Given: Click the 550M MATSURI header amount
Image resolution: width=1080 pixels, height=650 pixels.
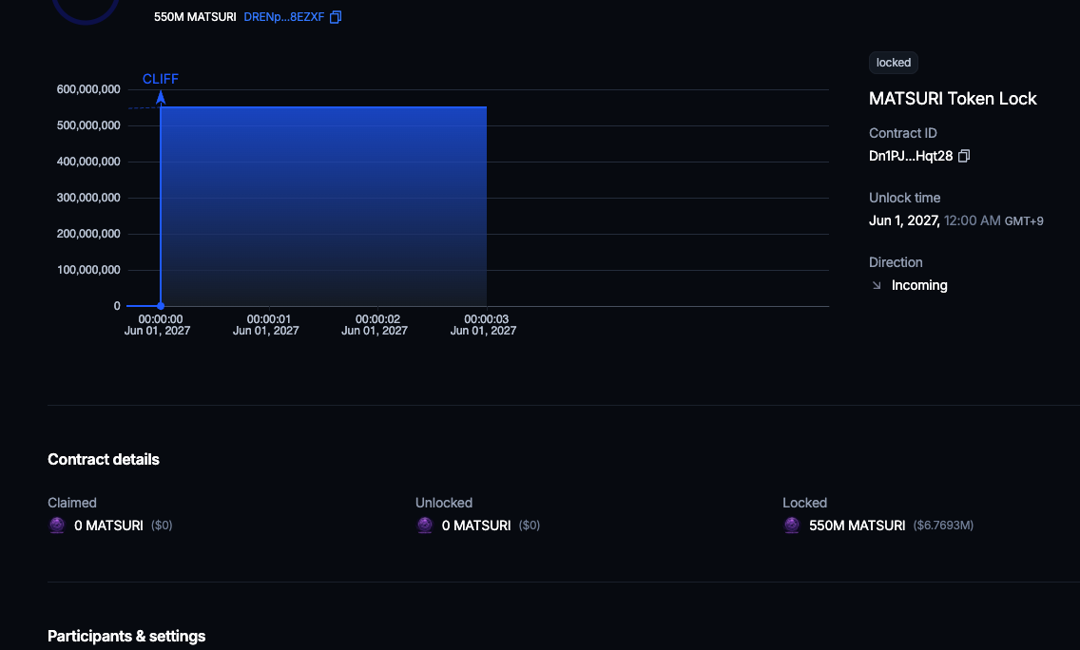Looking at the screenshot, I should [x=195, y=17].
